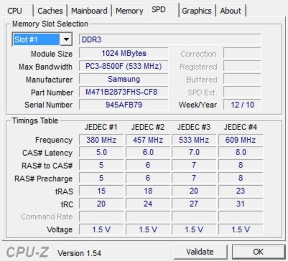288x261 pixels.
Task: Click the CAS# Latency 5.0 cell
Action: click(x=101, y=152)
